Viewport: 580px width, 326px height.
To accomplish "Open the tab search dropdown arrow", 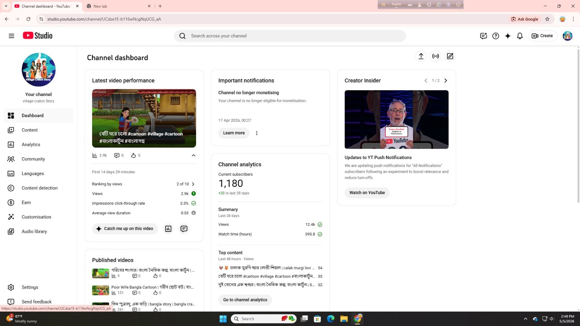I will point(6,6).
